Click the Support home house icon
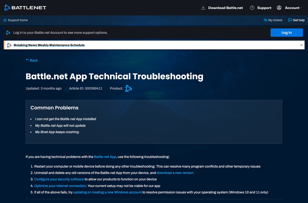 (x=5, y=20)
